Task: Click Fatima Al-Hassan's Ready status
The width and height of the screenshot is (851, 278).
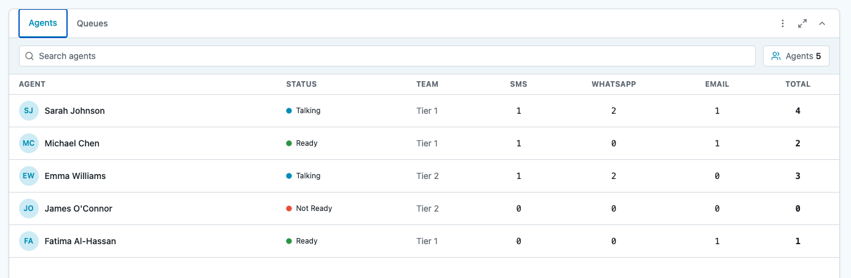Action: point(302,241)
